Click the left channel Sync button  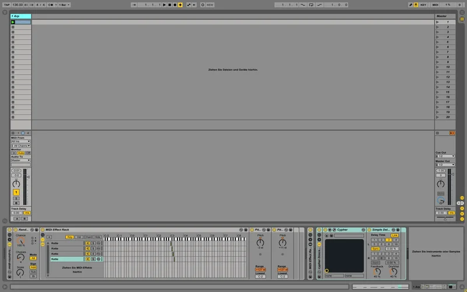[375, 249]
